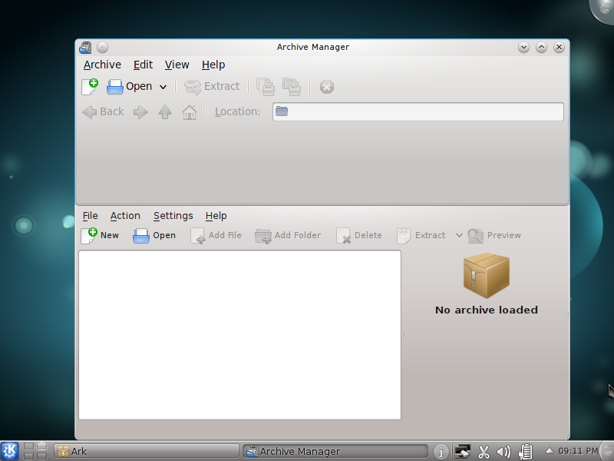This screenshot has height=461, width=614.
Task: Open the File menu in Ark
Action: coord(90,216)
